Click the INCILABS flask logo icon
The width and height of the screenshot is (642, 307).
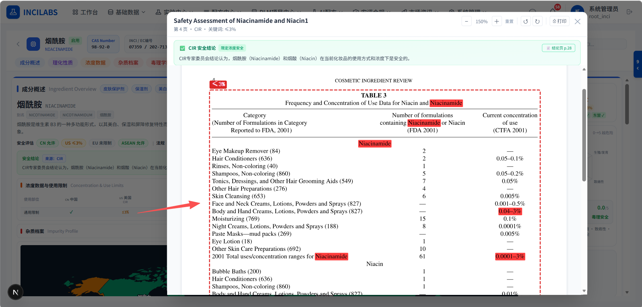[x=13, y=12]
